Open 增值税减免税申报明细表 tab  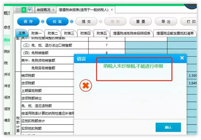132,33
